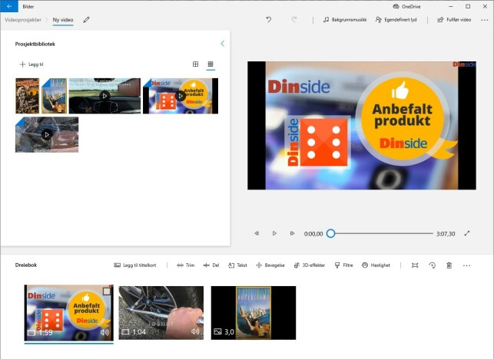Open the Filtre tool
This screenshot has height=359, width=494.
343,265
